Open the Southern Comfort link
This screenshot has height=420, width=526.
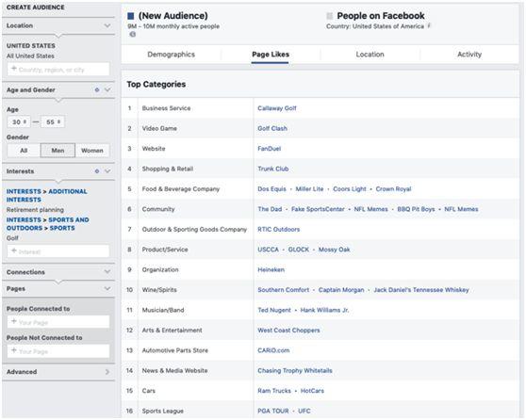(x=284, y=290)
